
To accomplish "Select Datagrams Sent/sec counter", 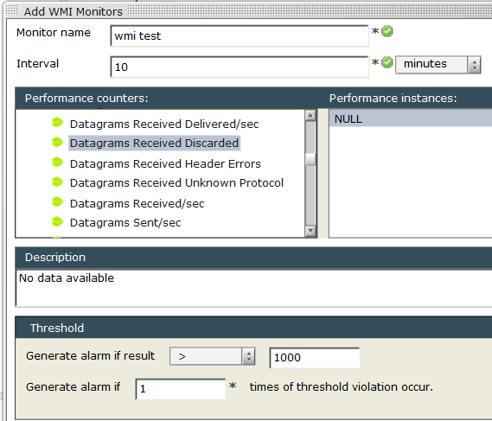I will (125, 223).
